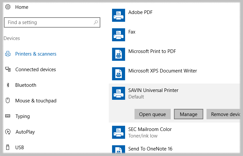Click the SEC Mailroom Color printer icon
The height and width of the screenshot is (156, 243).
[119, 132]
